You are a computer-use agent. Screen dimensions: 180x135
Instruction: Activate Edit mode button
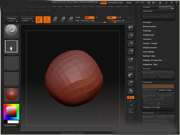point(39,19)
